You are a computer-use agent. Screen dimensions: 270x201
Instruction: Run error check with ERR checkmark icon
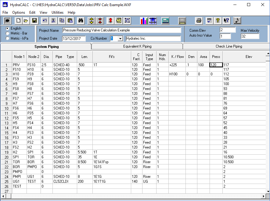[209, 21]
